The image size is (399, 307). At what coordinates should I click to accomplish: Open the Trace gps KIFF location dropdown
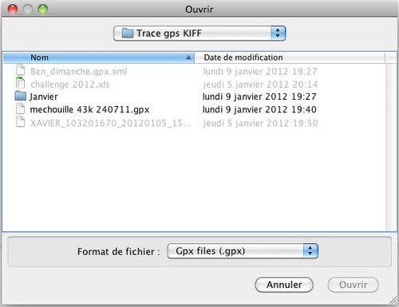[x=199, y=33]
